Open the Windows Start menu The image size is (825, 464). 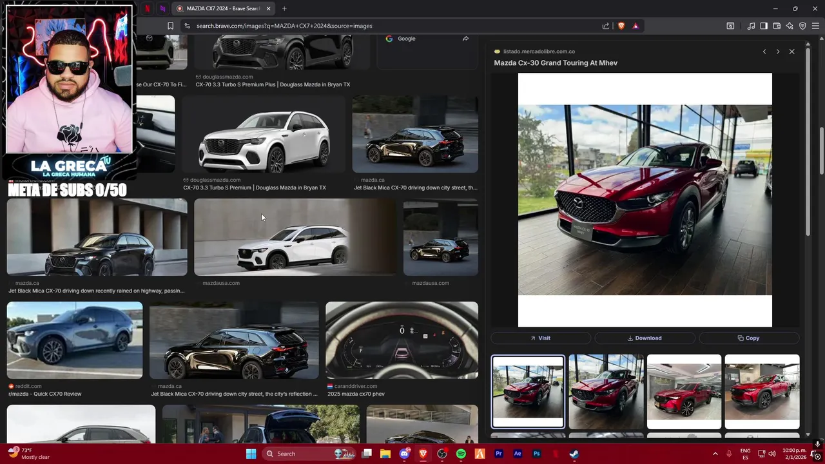click(251, 454)
